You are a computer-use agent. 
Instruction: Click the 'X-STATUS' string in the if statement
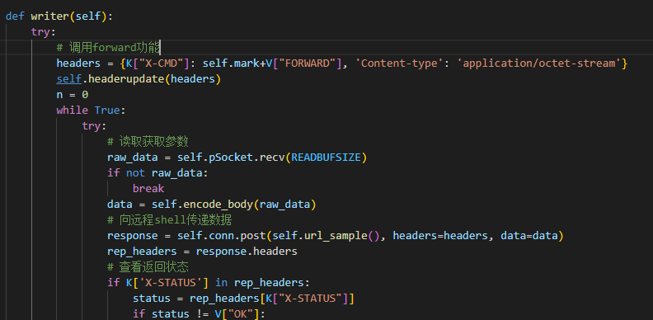(170, 283)
